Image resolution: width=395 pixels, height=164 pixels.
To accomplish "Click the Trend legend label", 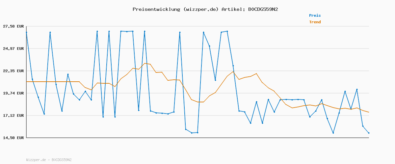I will pyautogui.click(x=315, y=22).
